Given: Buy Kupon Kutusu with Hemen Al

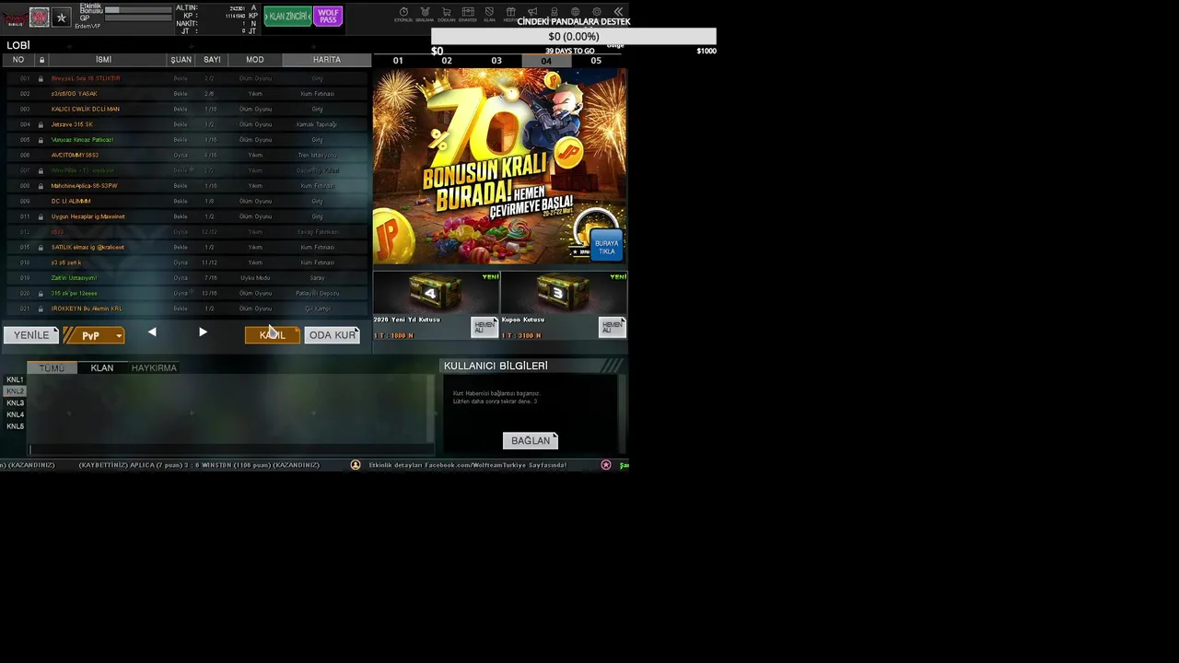Looking at the screenshot, I should [612, 327].
